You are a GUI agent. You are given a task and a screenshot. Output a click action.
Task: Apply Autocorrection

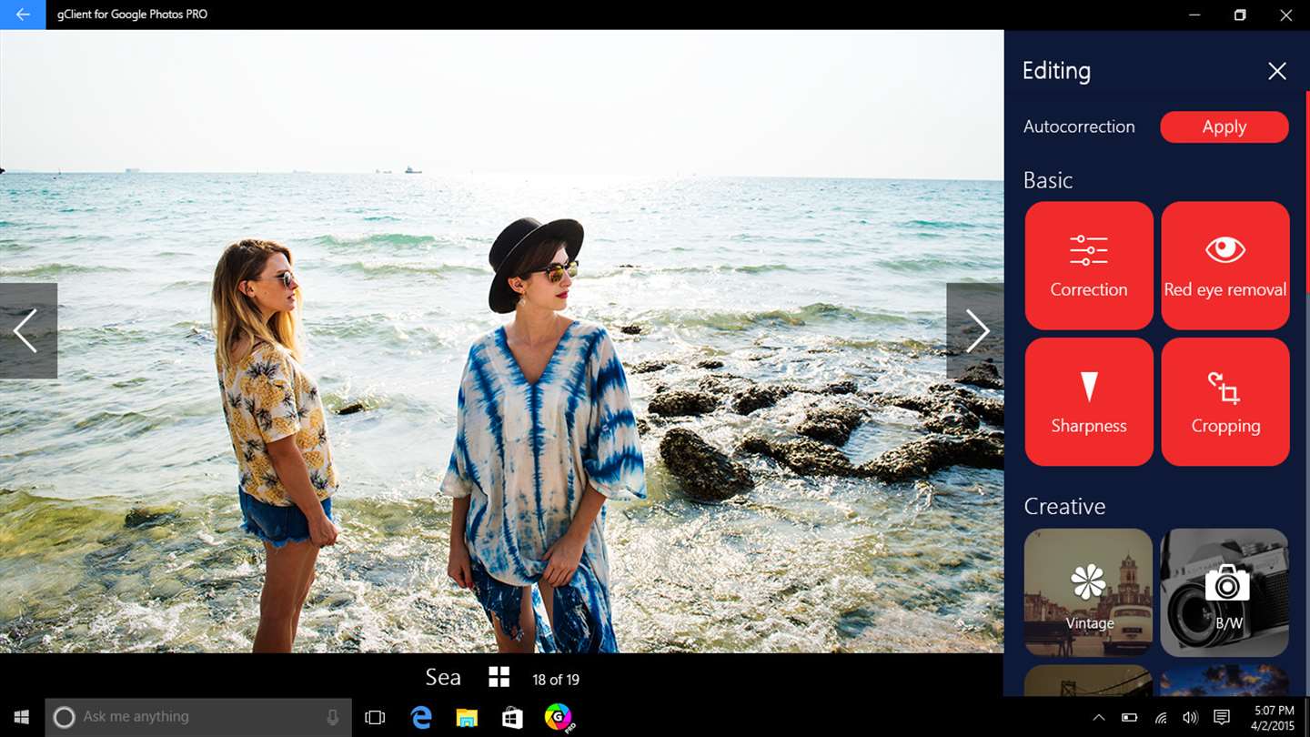1224,127
